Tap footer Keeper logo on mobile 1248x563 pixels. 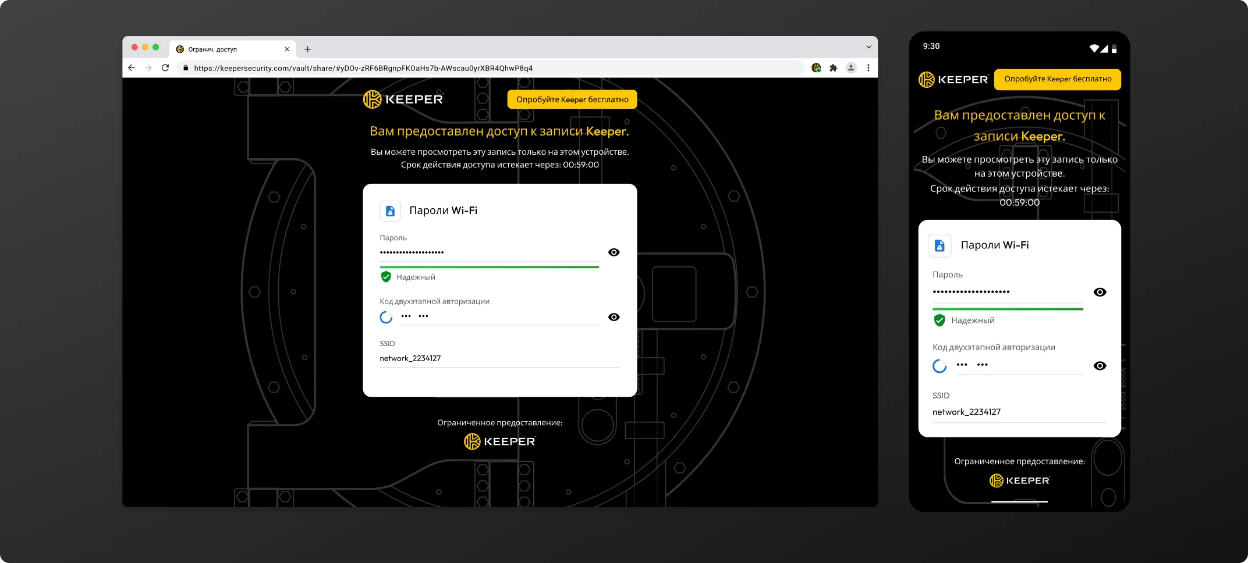coord(1019,480)
